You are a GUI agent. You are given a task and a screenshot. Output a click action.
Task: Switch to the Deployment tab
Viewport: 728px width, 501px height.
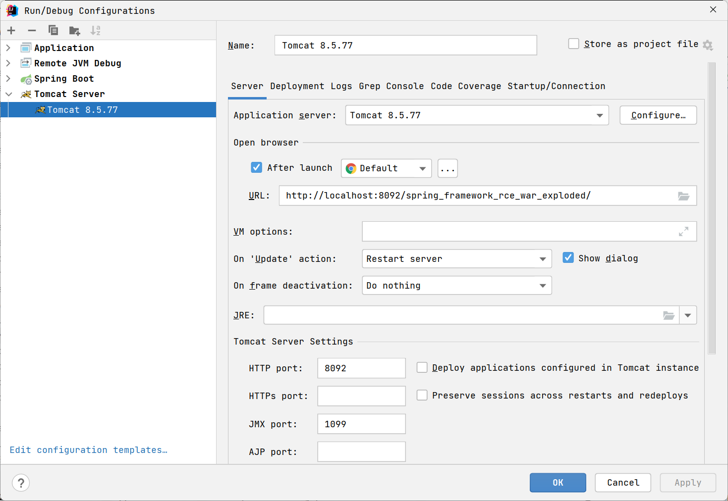pos(297,86)
